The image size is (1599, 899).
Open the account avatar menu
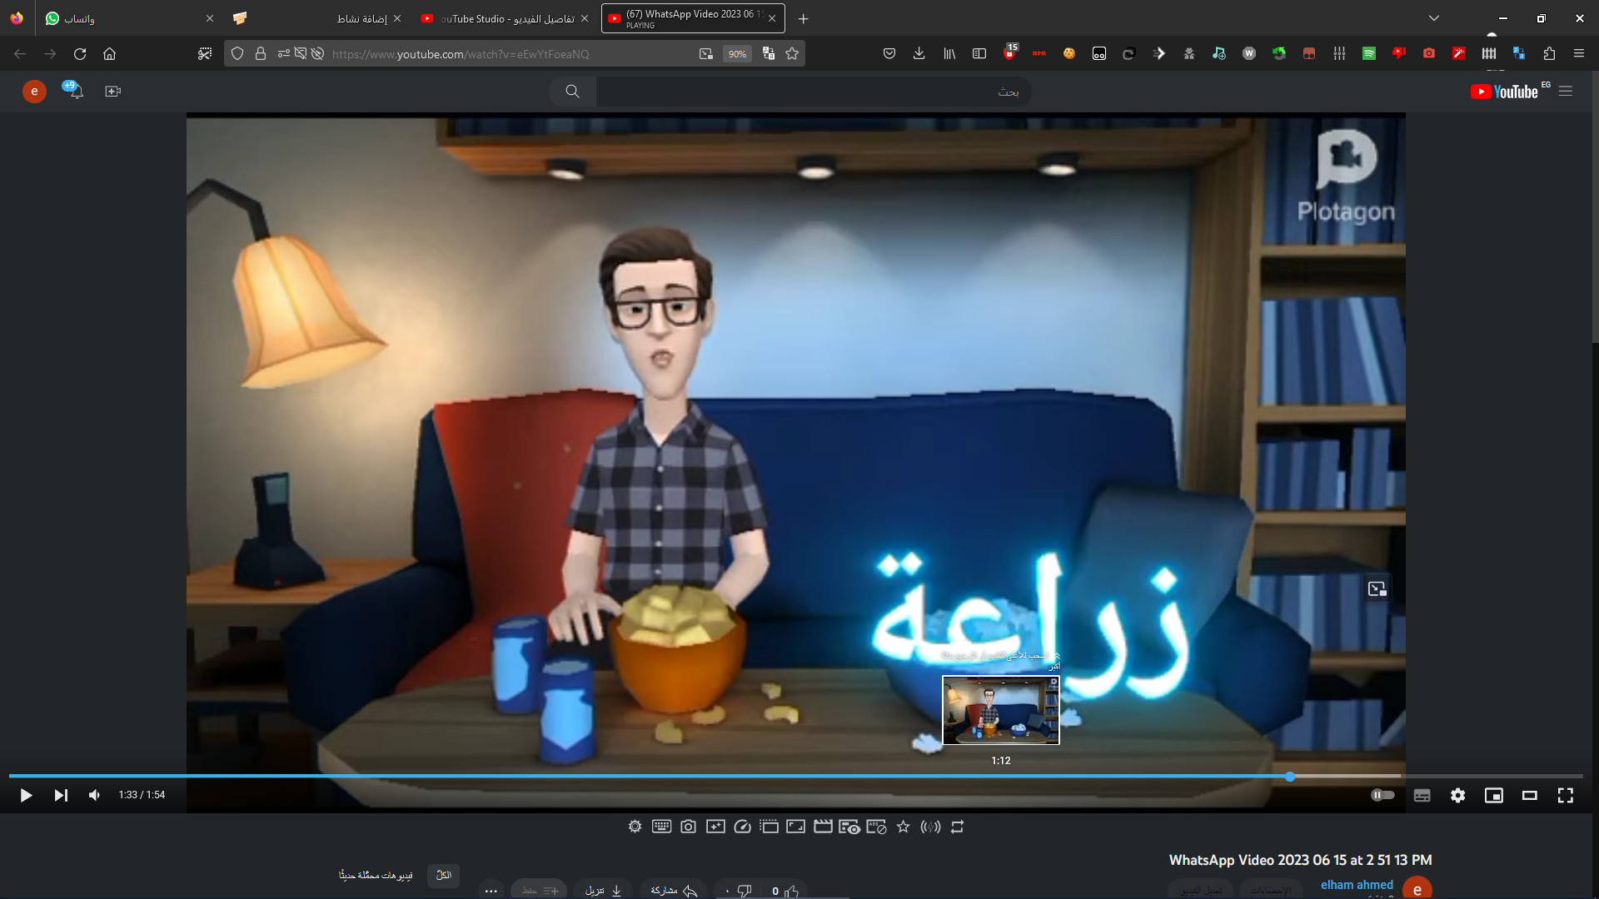tap(34, 92)
